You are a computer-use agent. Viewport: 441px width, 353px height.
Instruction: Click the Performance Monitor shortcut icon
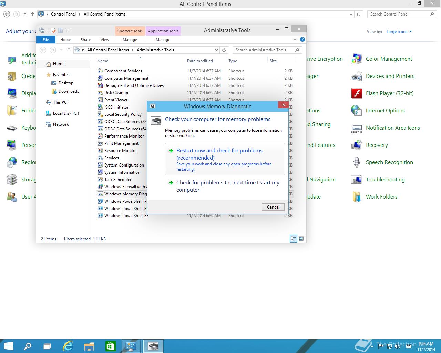click(100, 136)
